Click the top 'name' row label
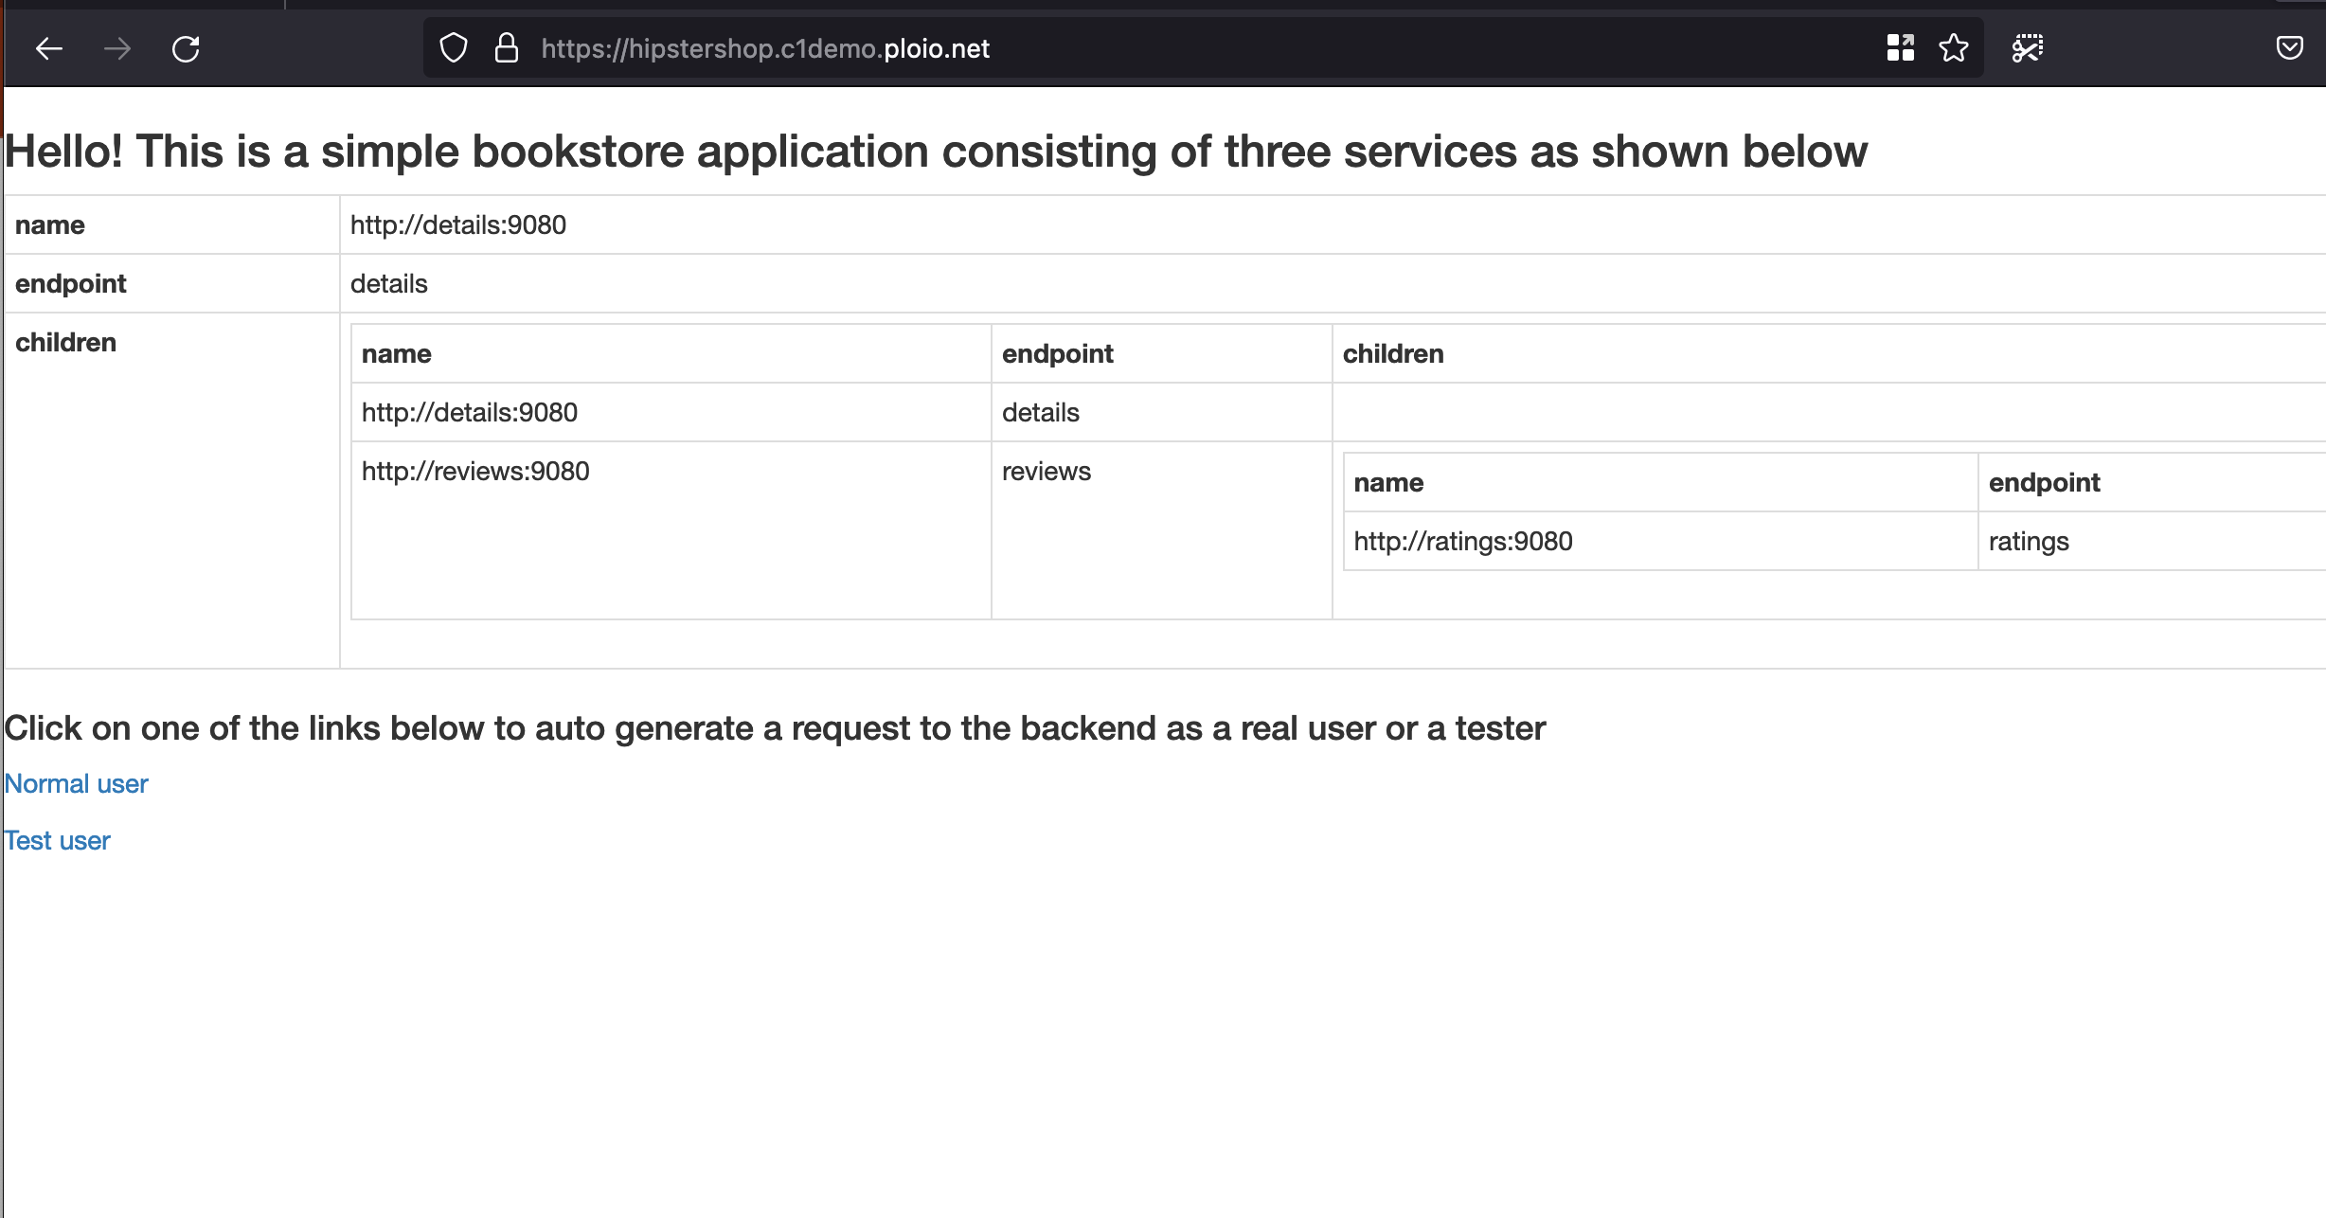Viewport: 2326px width, 1218px height. pos(50,225)
